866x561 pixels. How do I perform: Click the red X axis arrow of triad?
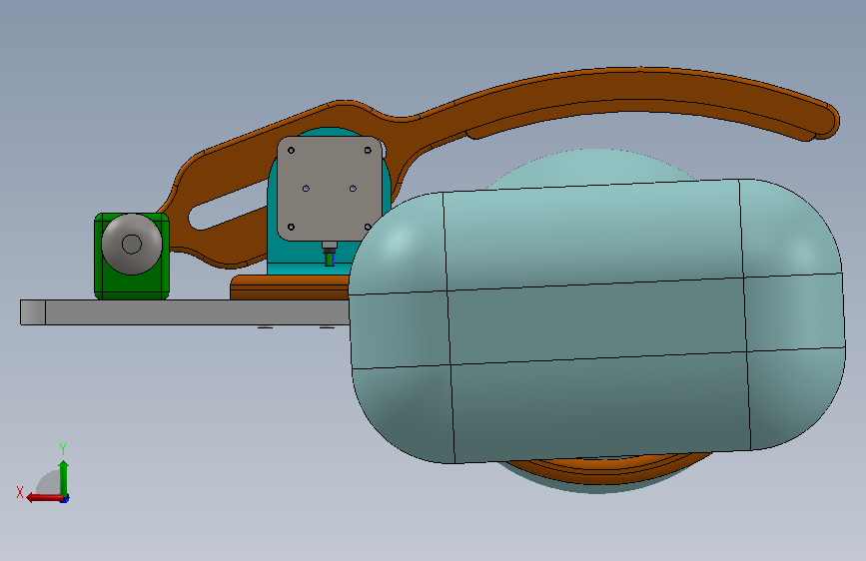pyautogui.click(x=44, y=498)
